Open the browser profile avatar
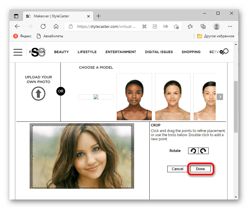248x218 pixels. pos(217,26)
